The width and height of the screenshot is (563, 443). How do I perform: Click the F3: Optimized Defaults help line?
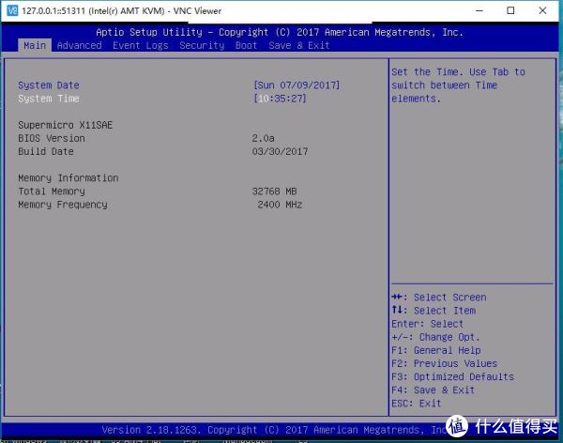452,376
